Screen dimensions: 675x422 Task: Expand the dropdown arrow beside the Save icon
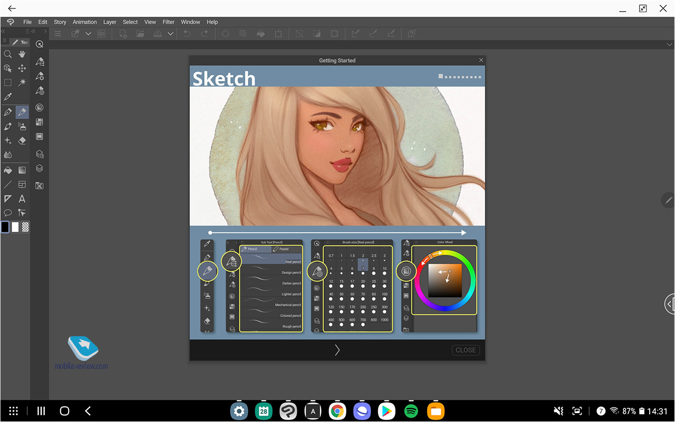pyautogui.click(x=170, y=34)
